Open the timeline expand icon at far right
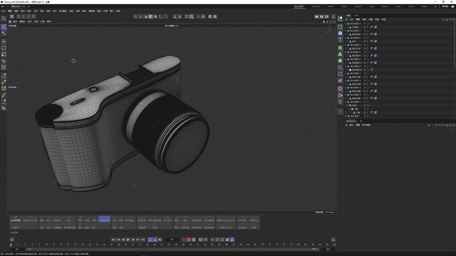Image resolution: width=456 pixels, height=256 pixels. point(333,240)
